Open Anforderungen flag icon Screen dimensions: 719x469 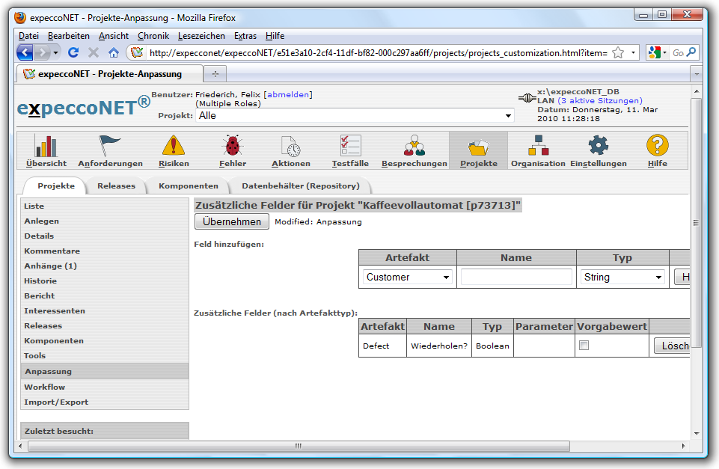click(110, 146)
